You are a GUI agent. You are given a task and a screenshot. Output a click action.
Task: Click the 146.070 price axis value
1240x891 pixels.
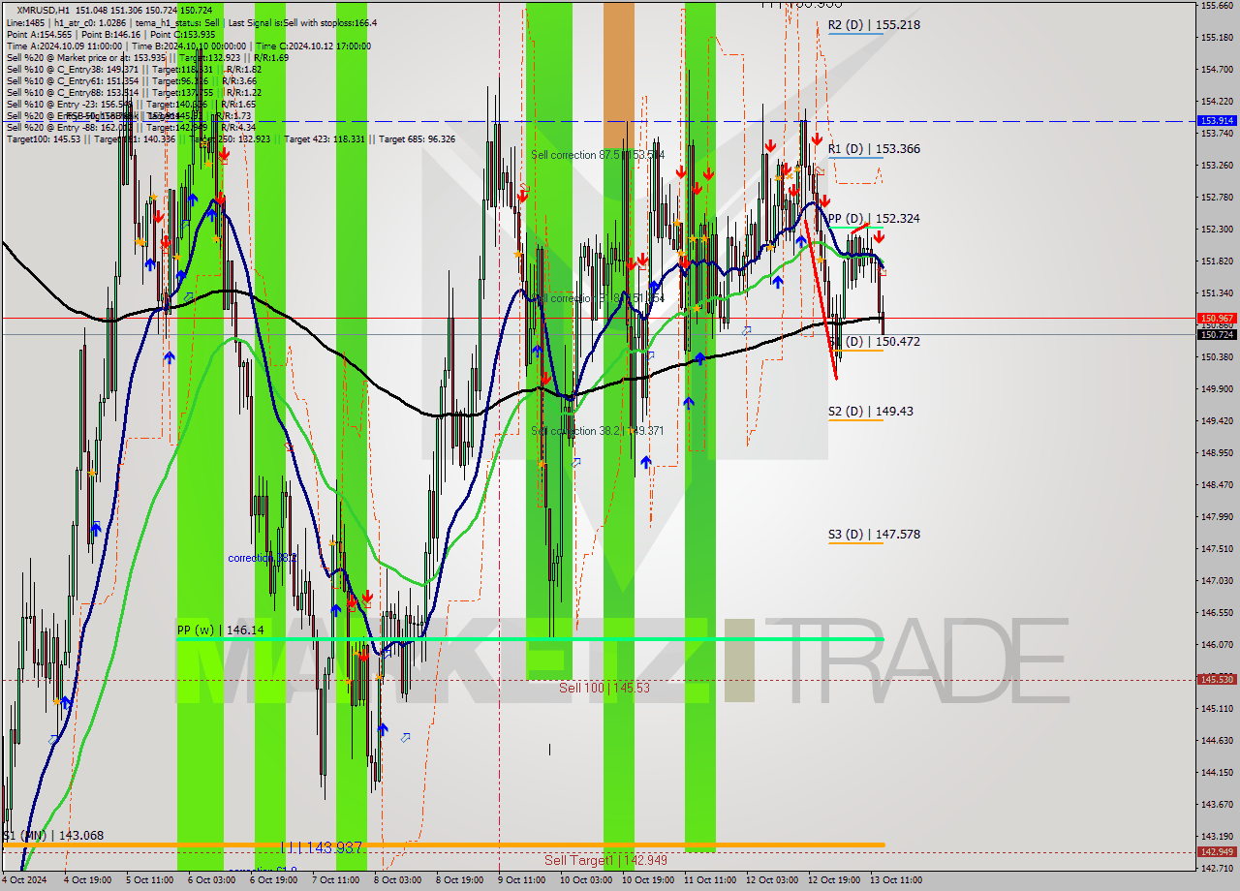click(1217, 645)
